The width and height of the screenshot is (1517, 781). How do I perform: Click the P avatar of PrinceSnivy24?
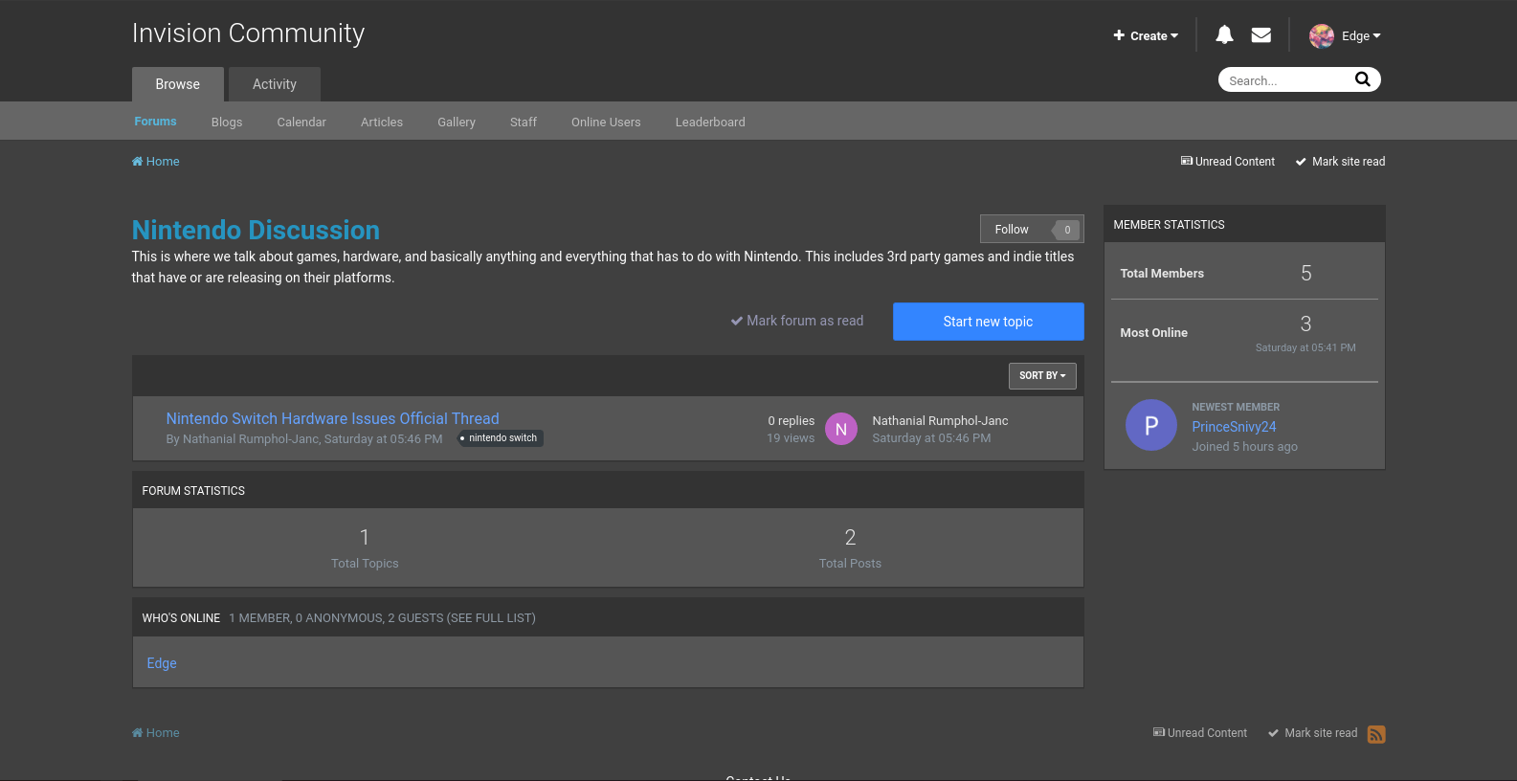pos(1151,425)
